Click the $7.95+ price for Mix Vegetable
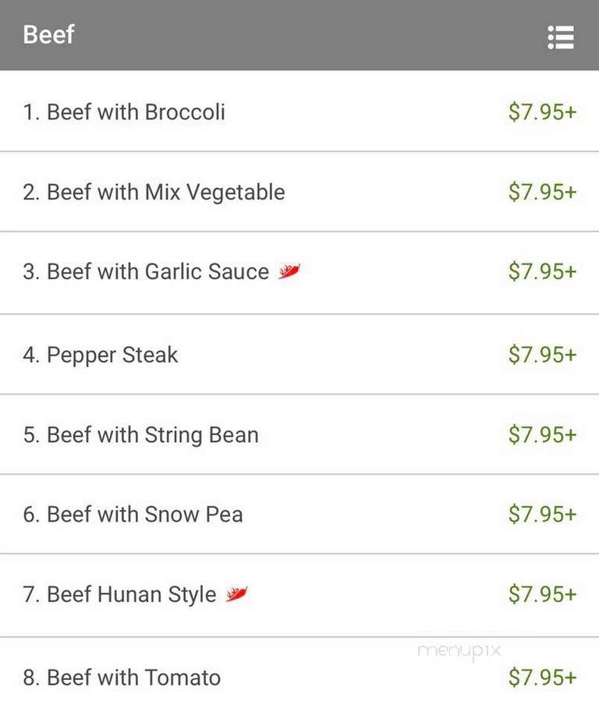This screenshot has width=599, height=715. (x=542, y=192)
